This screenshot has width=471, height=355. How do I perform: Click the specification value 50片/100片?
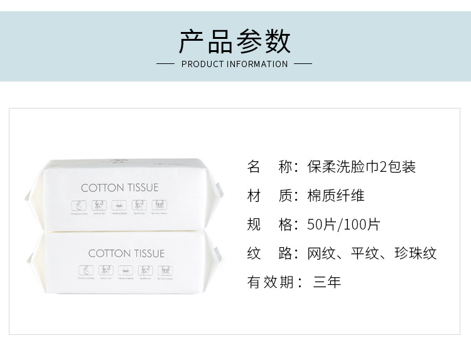point(344,225)
